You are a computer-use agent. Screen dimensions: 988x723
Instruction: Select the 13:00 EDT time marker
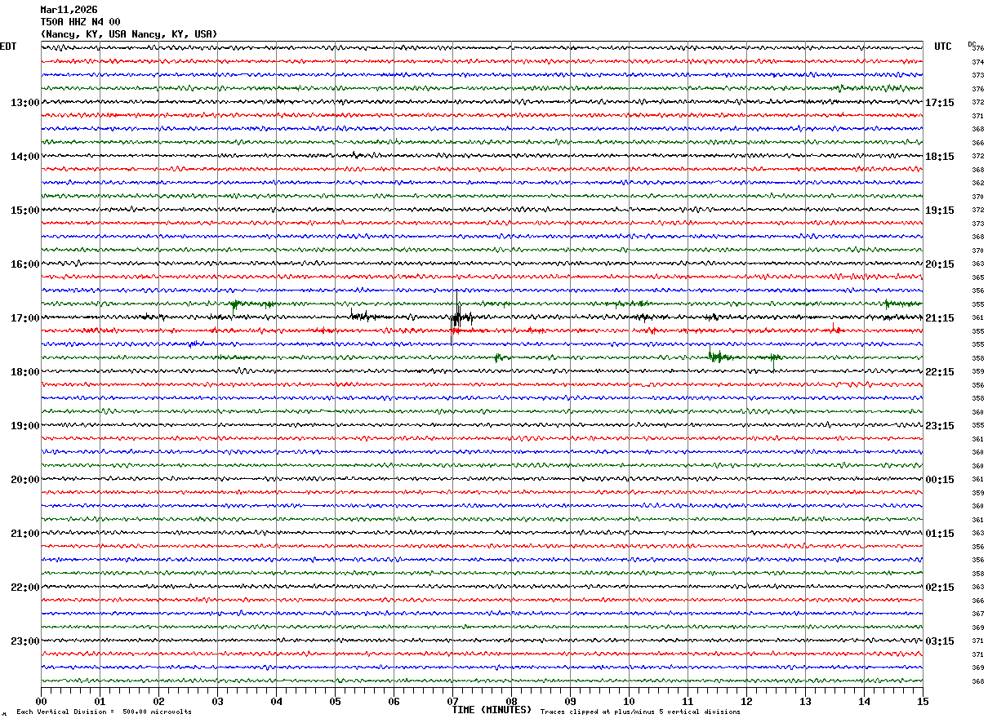pyautogui.click(x=24, y=103)
